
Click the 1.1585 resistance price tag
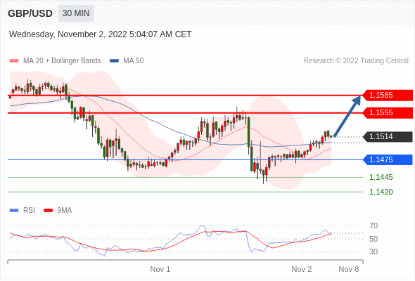click(x=388, y=95)
